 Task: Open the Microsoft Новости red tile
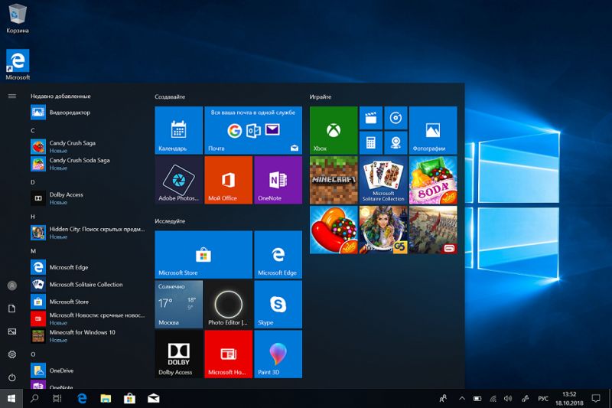pos(228,354)
